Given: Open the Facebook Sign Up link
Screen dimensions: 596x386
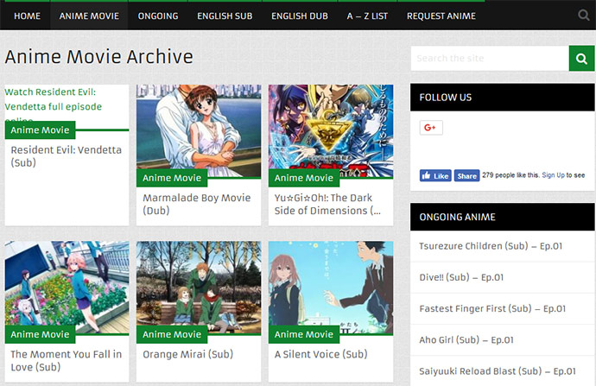Looking at the screenshot, I should point(553,175).
